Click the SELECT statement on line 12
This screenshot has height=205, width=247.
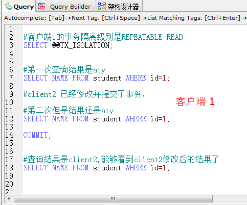coord(96,119)
